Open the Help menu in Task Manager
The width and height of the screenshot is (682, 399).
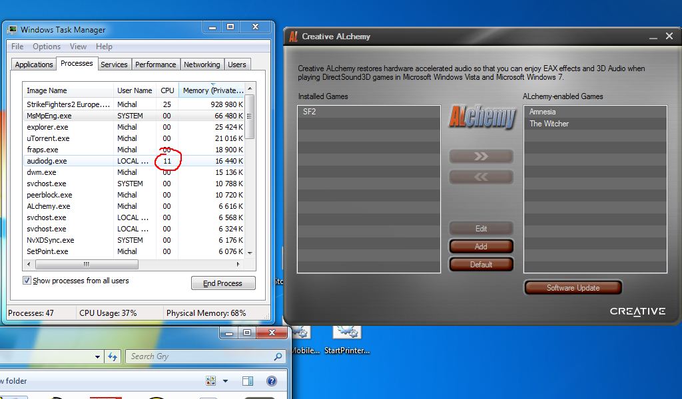click(104, 47)
